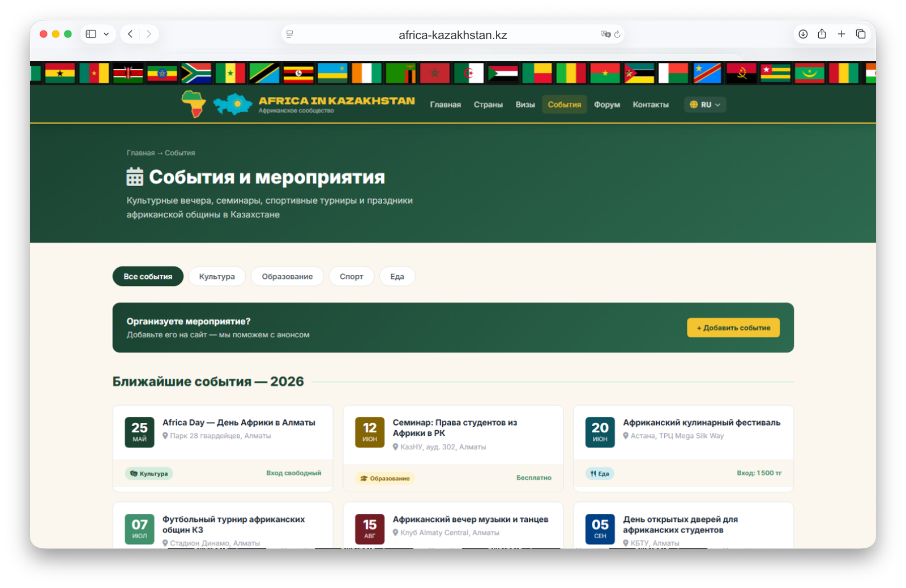Click the AFRICA IN KAZAKHSTAN site title
This screenshot has width=906, height=588.
336,101
